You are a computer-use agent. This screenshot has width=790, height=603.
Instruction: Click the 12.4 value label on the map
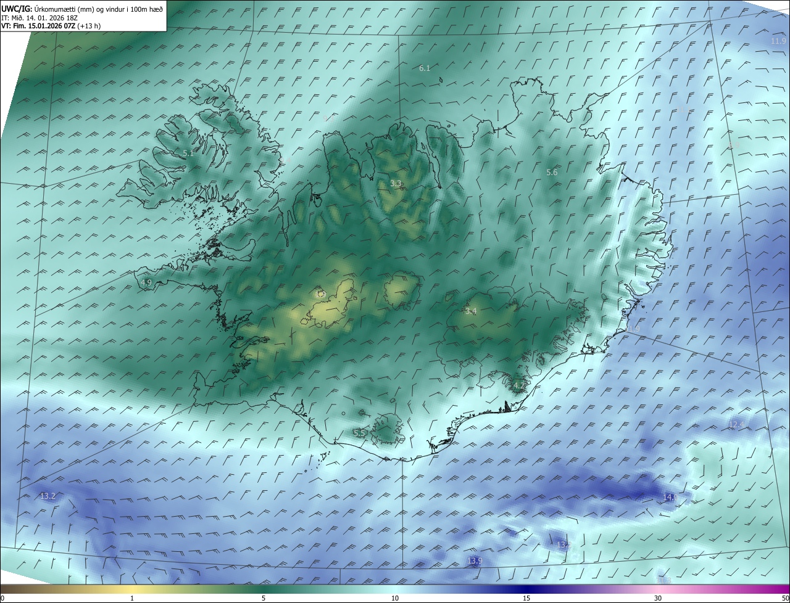[736, 425]
